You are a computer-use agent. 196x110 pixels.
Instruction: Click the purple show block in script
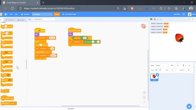tap(71, 34)
